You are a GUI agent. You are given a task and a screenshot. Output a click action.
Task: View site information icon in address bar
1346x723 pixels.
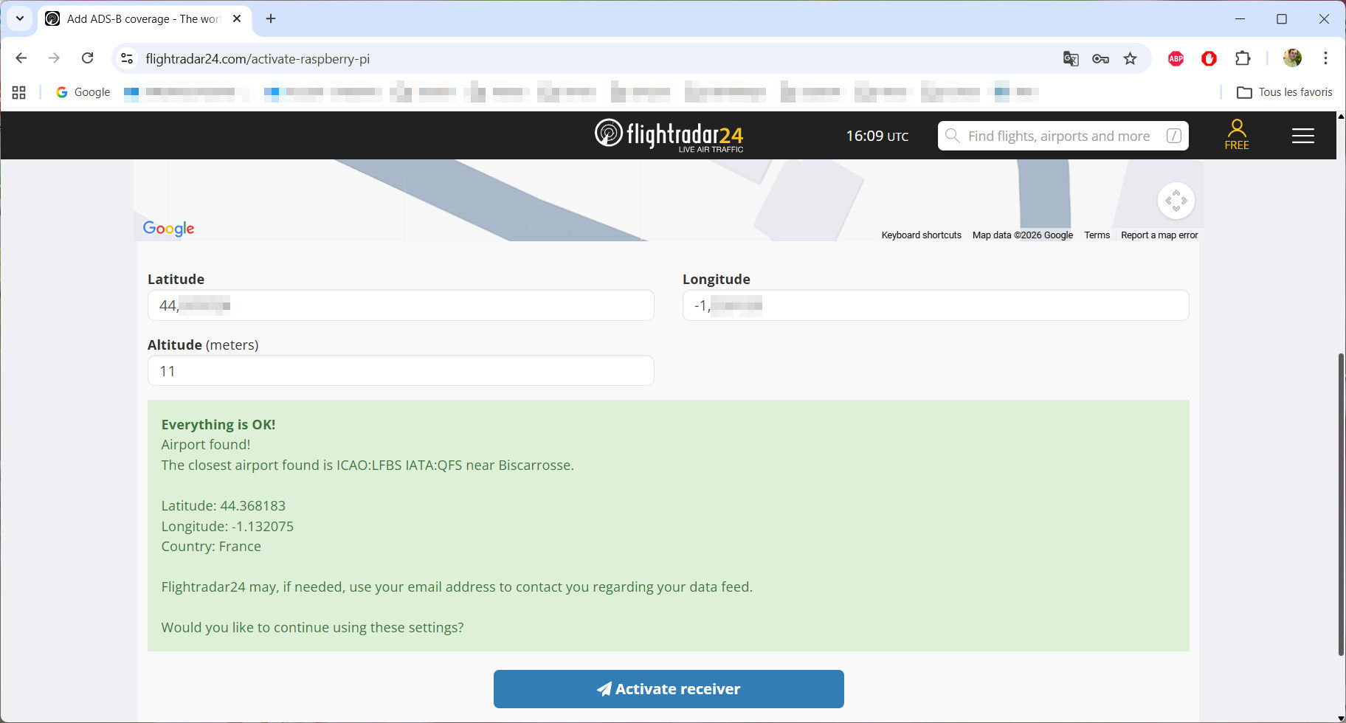point(127,58)
